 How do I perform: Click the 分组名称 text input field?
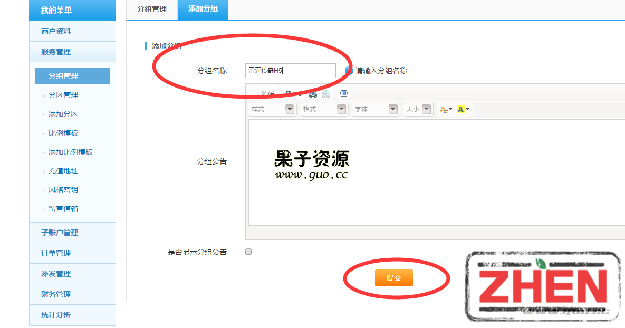(x=290, y=71)
